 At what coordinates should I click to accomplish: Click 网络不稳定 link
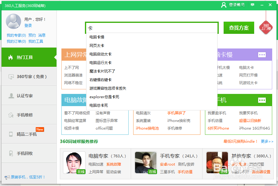point(73,83)
